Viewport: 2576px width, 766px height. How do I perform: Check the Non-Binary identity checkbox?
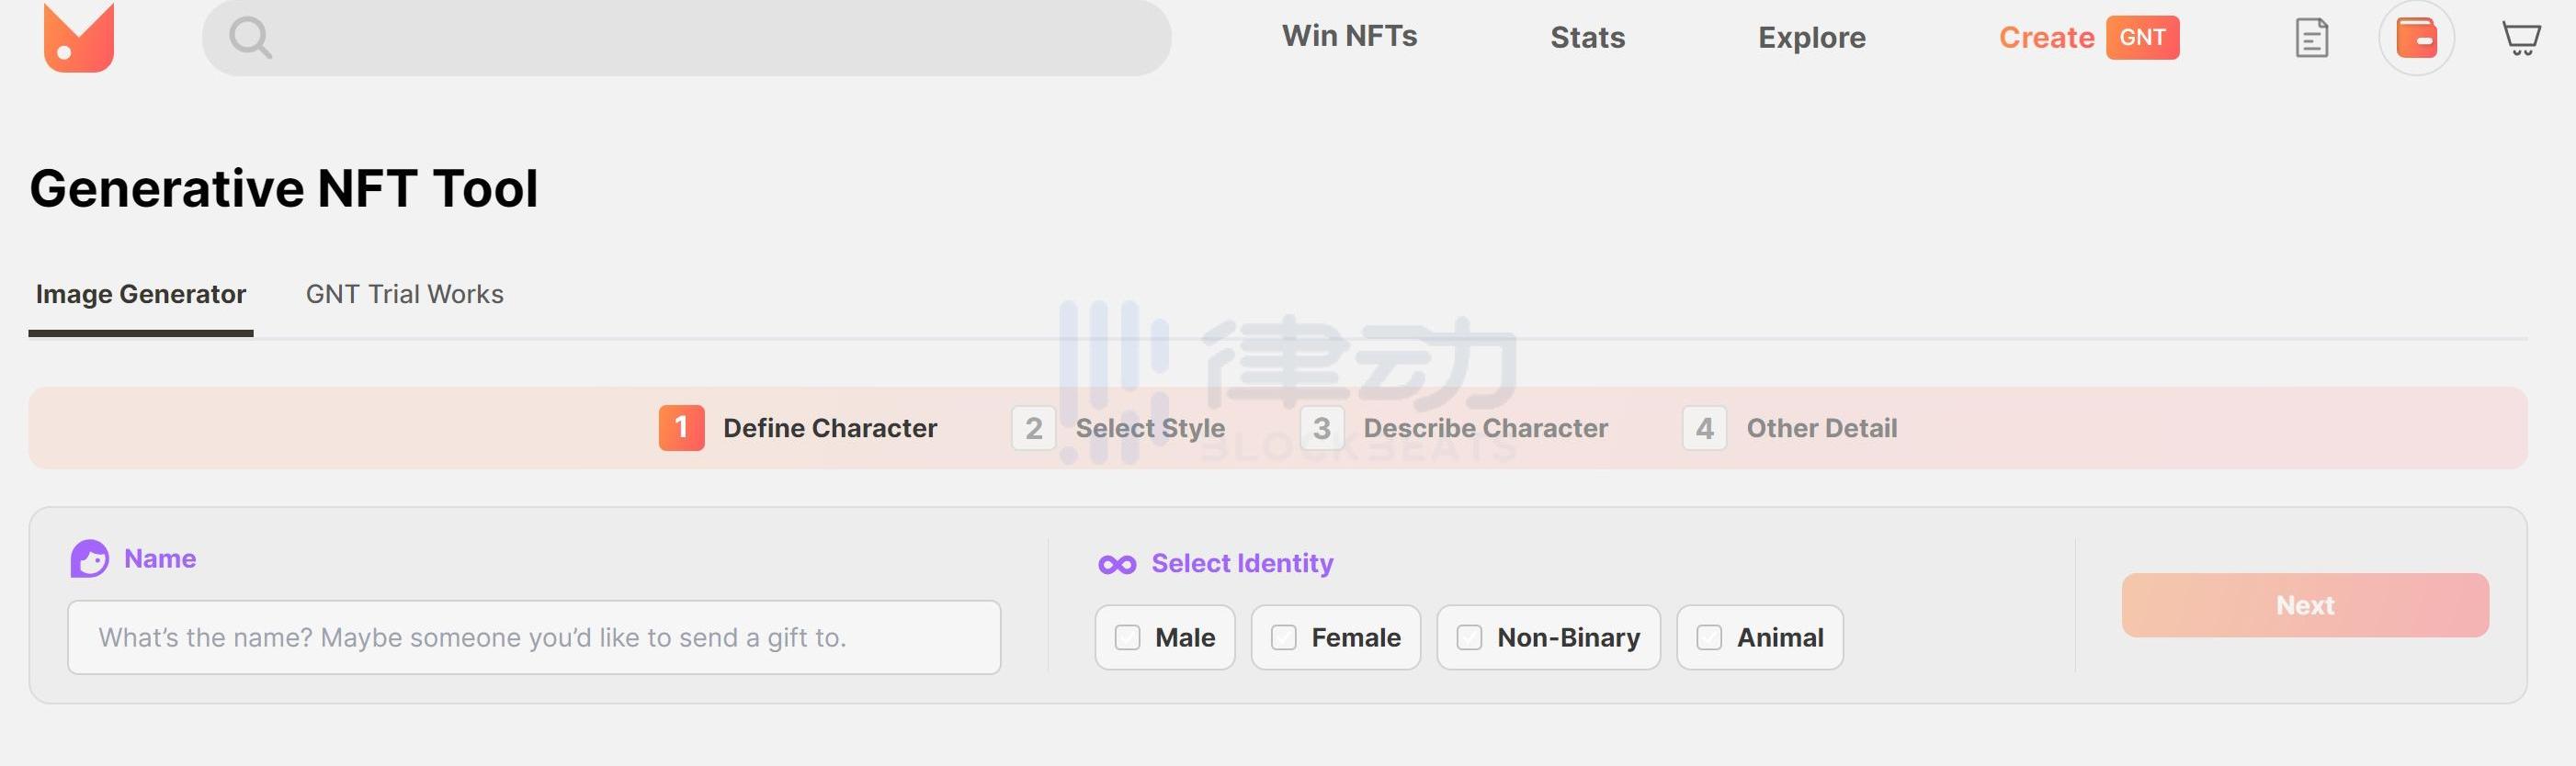coord(1469,638)
